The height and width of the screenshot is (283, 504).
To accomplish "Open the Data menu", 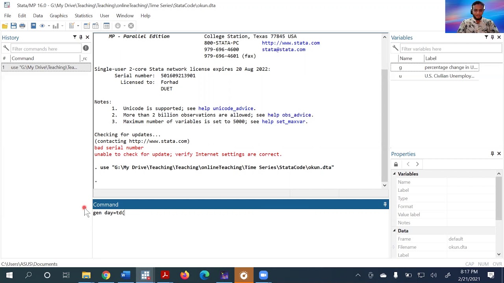I will [x=38, y=16].
